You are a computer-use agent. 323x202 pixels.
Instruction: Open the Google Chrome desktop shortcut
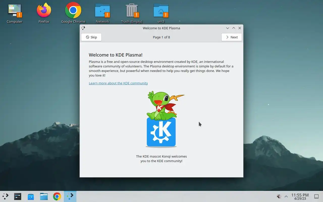pos(73,14)
